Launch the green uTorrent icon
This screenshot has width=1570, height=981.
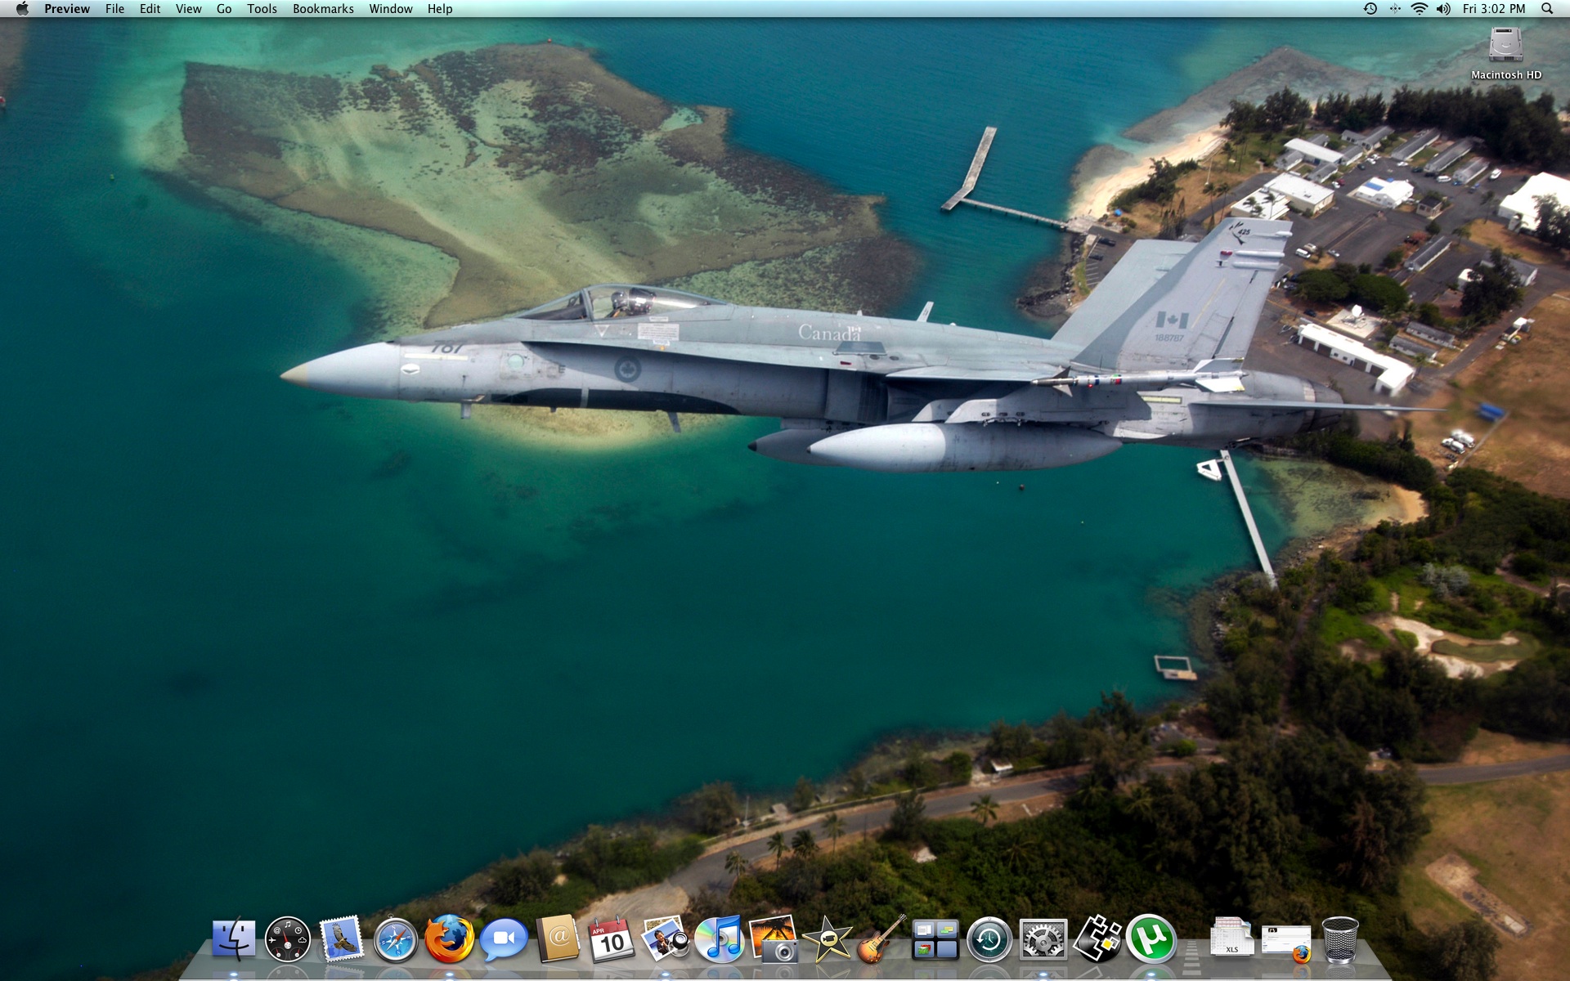(1151, 938)
